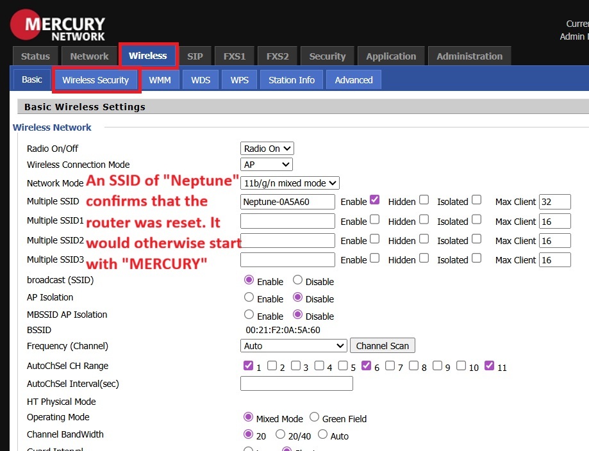Image resolution: width=589 pixels, height=451 pixels.
Task: Open the WPS sub-tab
Action: coord(239,80)
